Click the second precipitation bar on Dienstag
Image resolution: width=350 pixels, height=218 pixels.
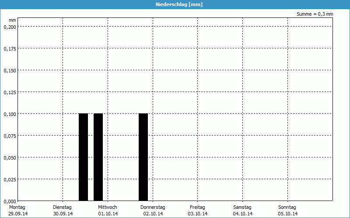[98, 157]
